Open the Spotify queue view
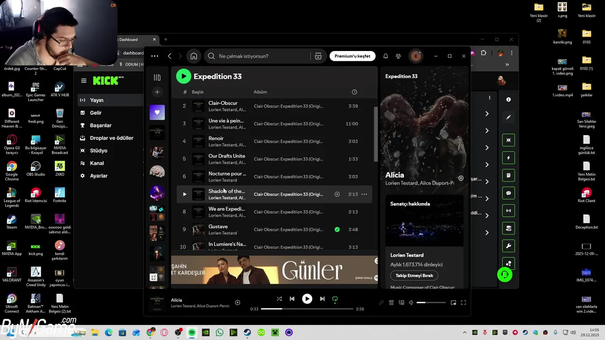The image size is (605, 340). 391,303
